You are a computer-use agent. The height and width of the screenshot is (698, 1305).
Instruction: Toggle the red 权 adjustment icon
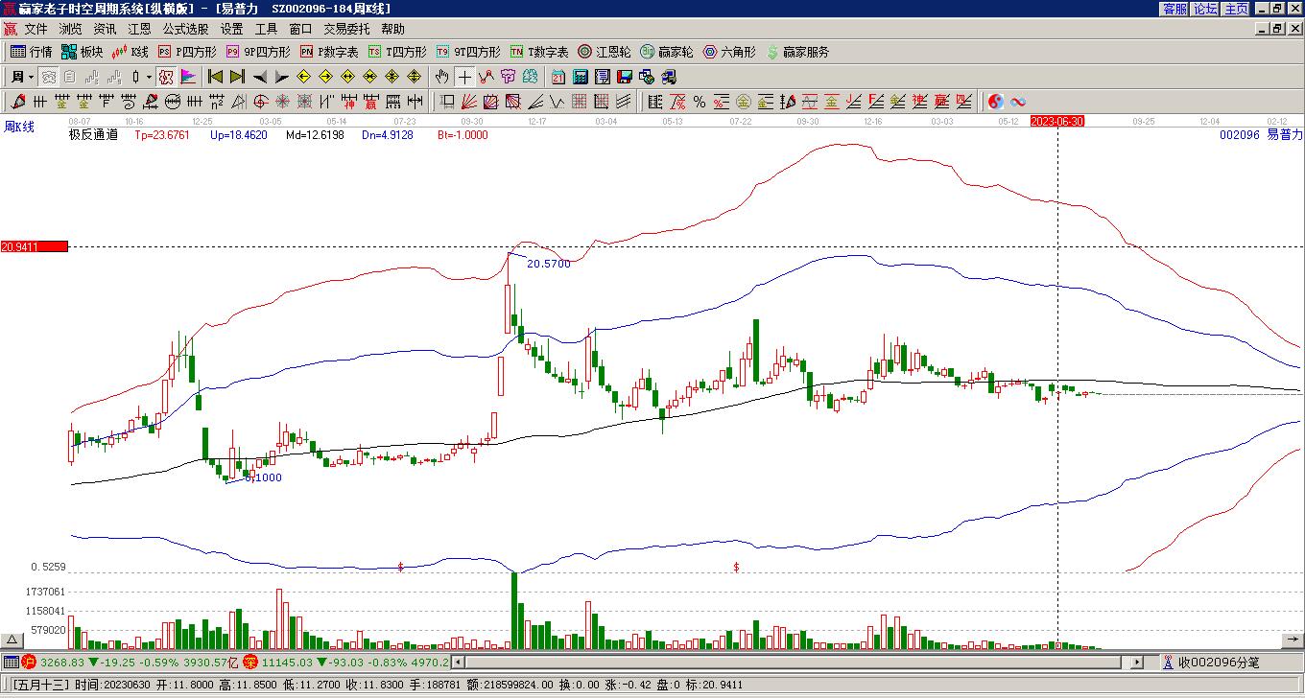pos(166,77)
